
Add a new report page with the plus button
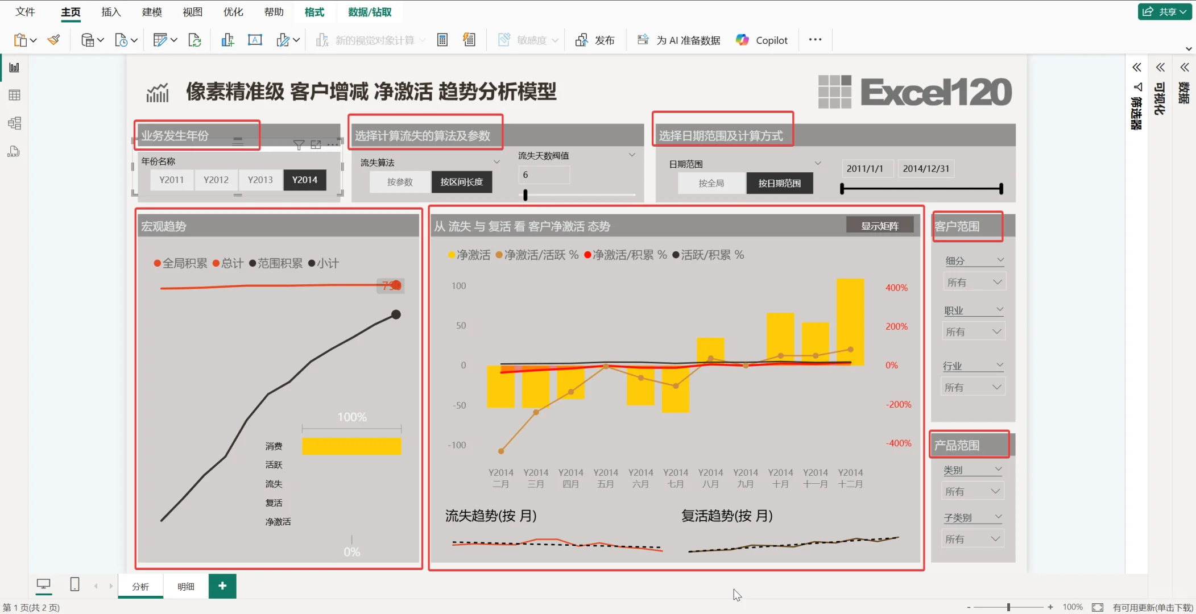pyautogui.click(x=222, y=586)
